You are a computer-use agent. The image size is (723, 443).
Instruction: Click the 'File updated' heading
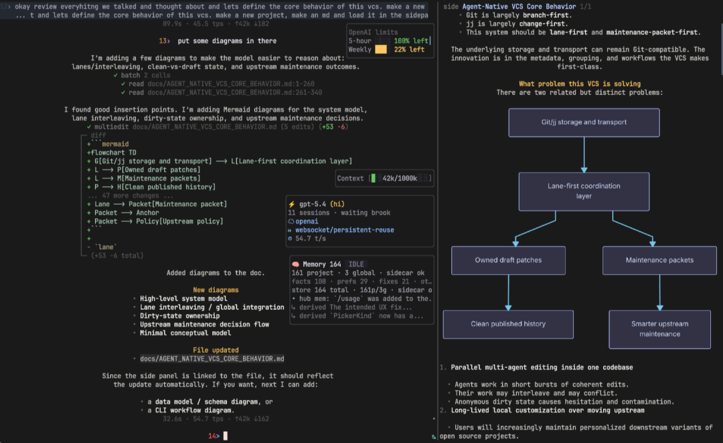coord(216,350)
